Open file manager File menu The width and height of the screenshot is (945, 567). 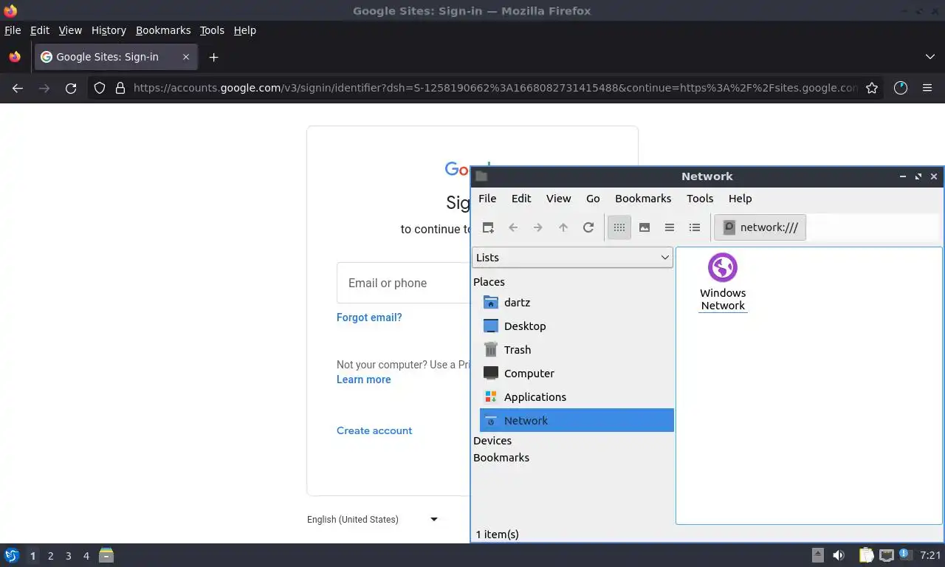click(487, 199)
